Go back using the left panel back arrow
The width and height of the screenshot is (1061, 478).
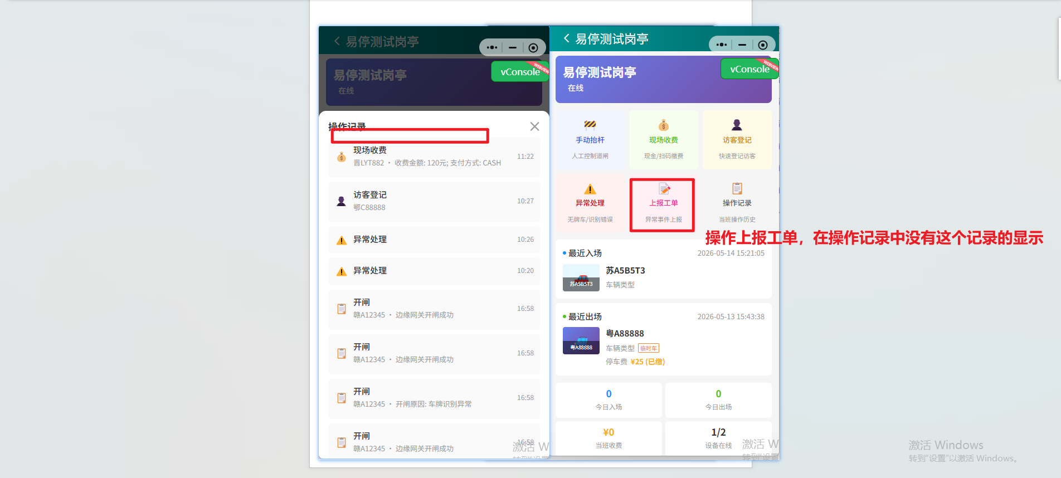(x=337, y=41)
